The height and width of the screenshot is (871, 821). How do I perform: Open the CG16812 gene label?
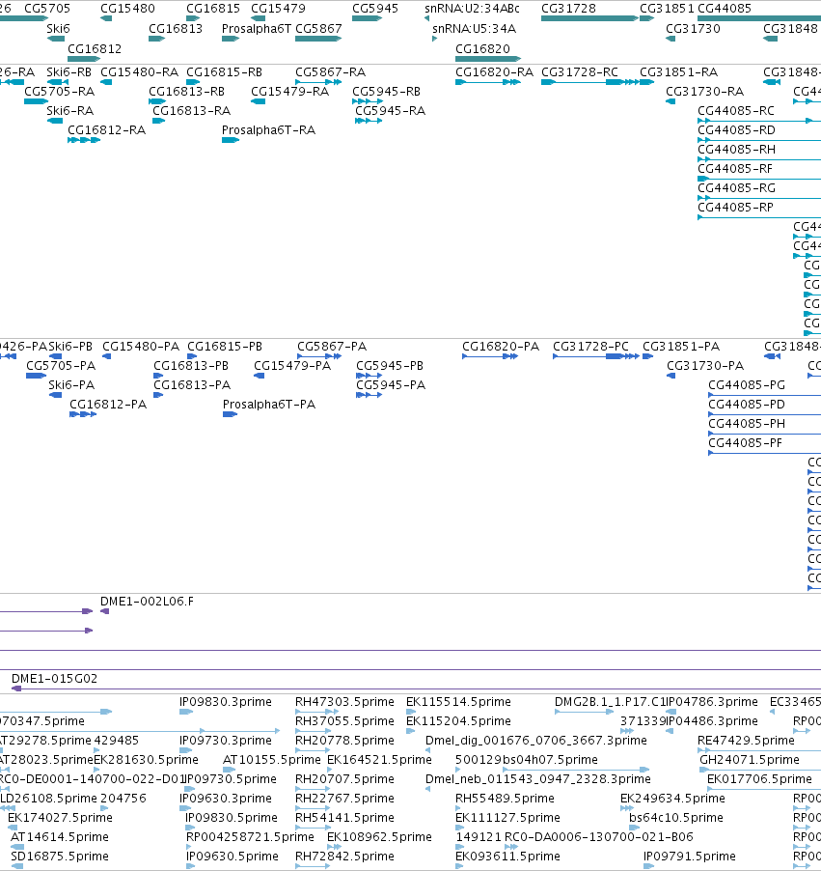95,49
